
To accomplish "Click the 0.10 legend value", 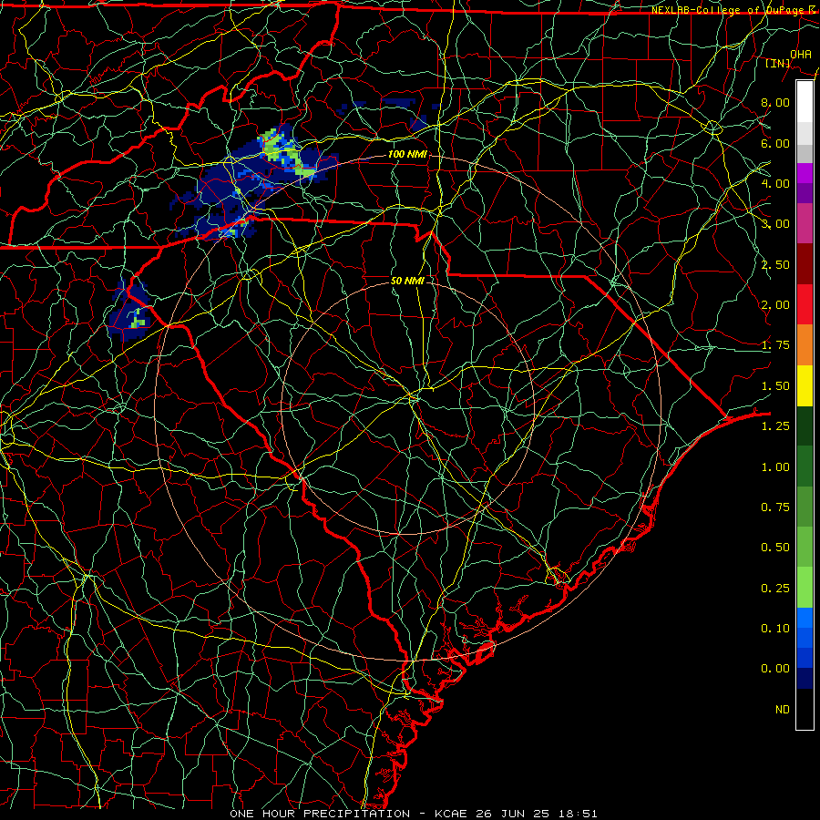I will pos(775,629).
